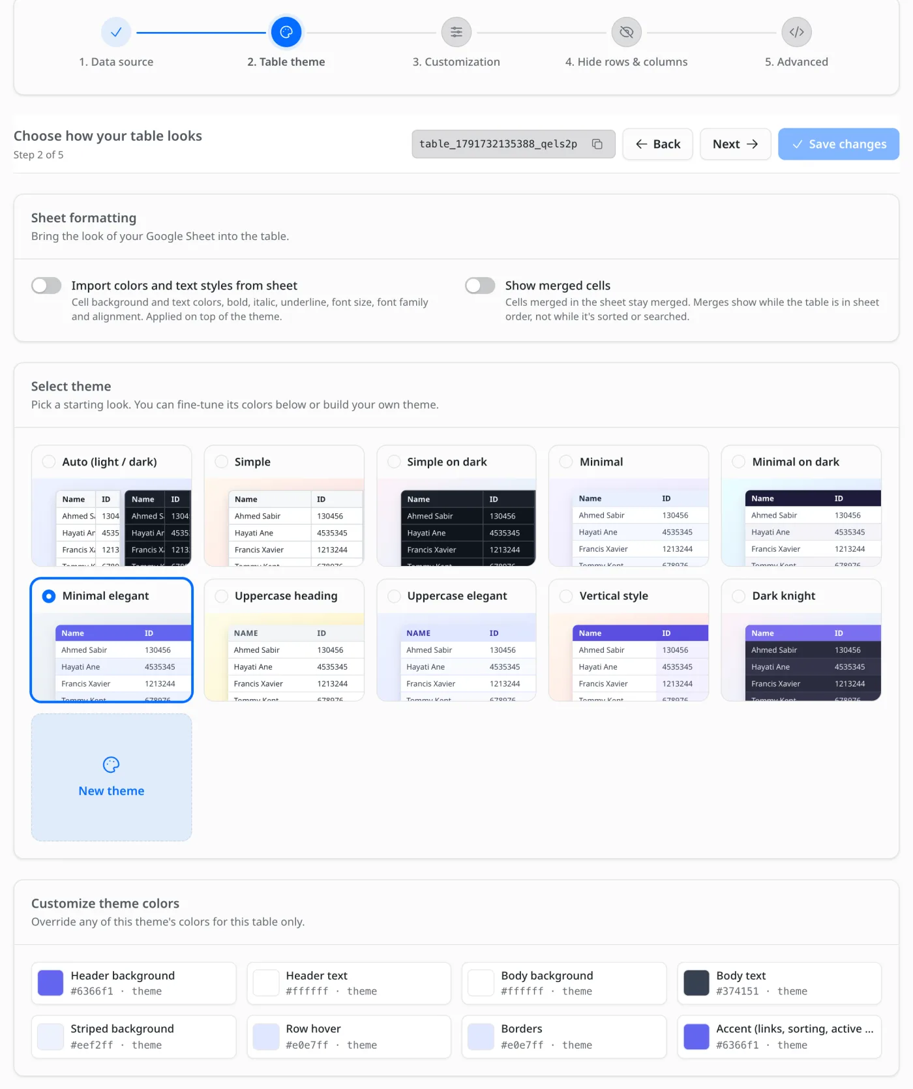Pick the Minimal theme radio button
Image resolution: width=913 pixels, height=1089 pixels.
[566, 462]
